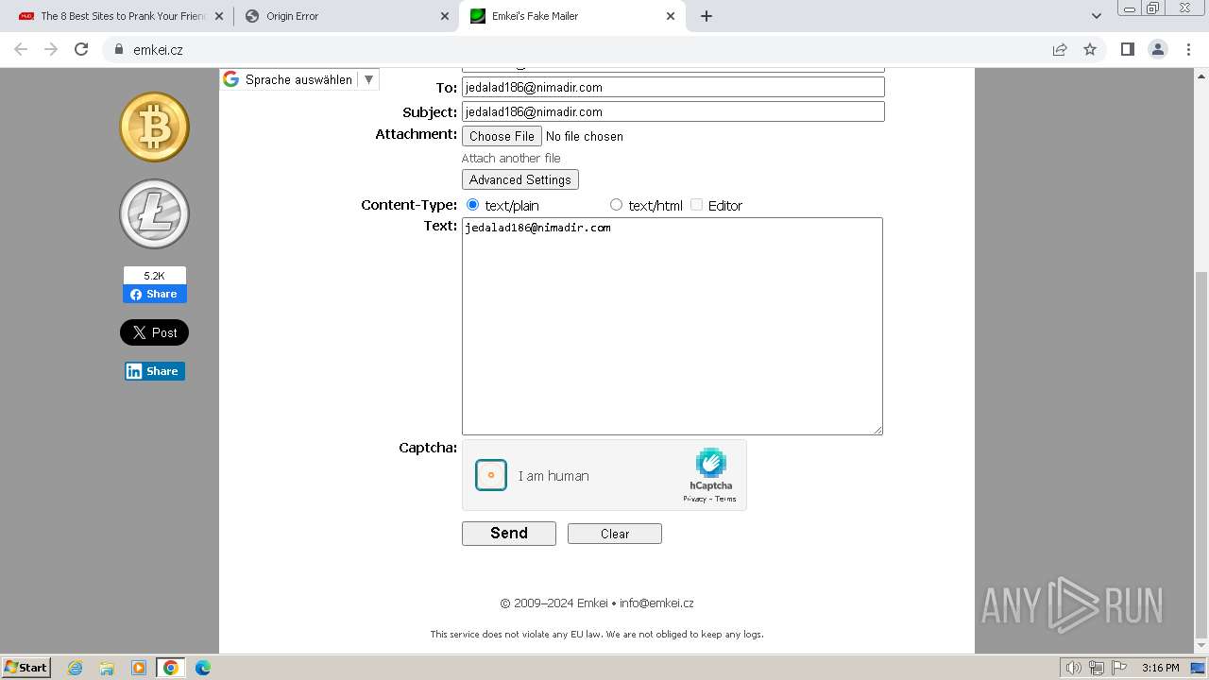Share the page on LinkedIn

[x=154, y=371]
